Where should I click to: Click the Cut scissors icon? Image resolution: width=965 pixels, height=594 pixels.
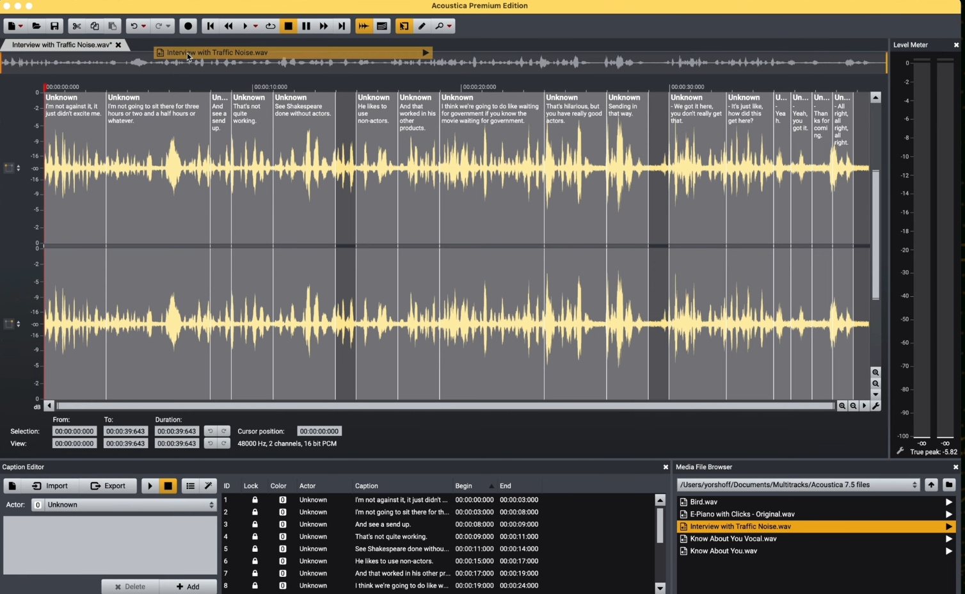tap(77, 26)
